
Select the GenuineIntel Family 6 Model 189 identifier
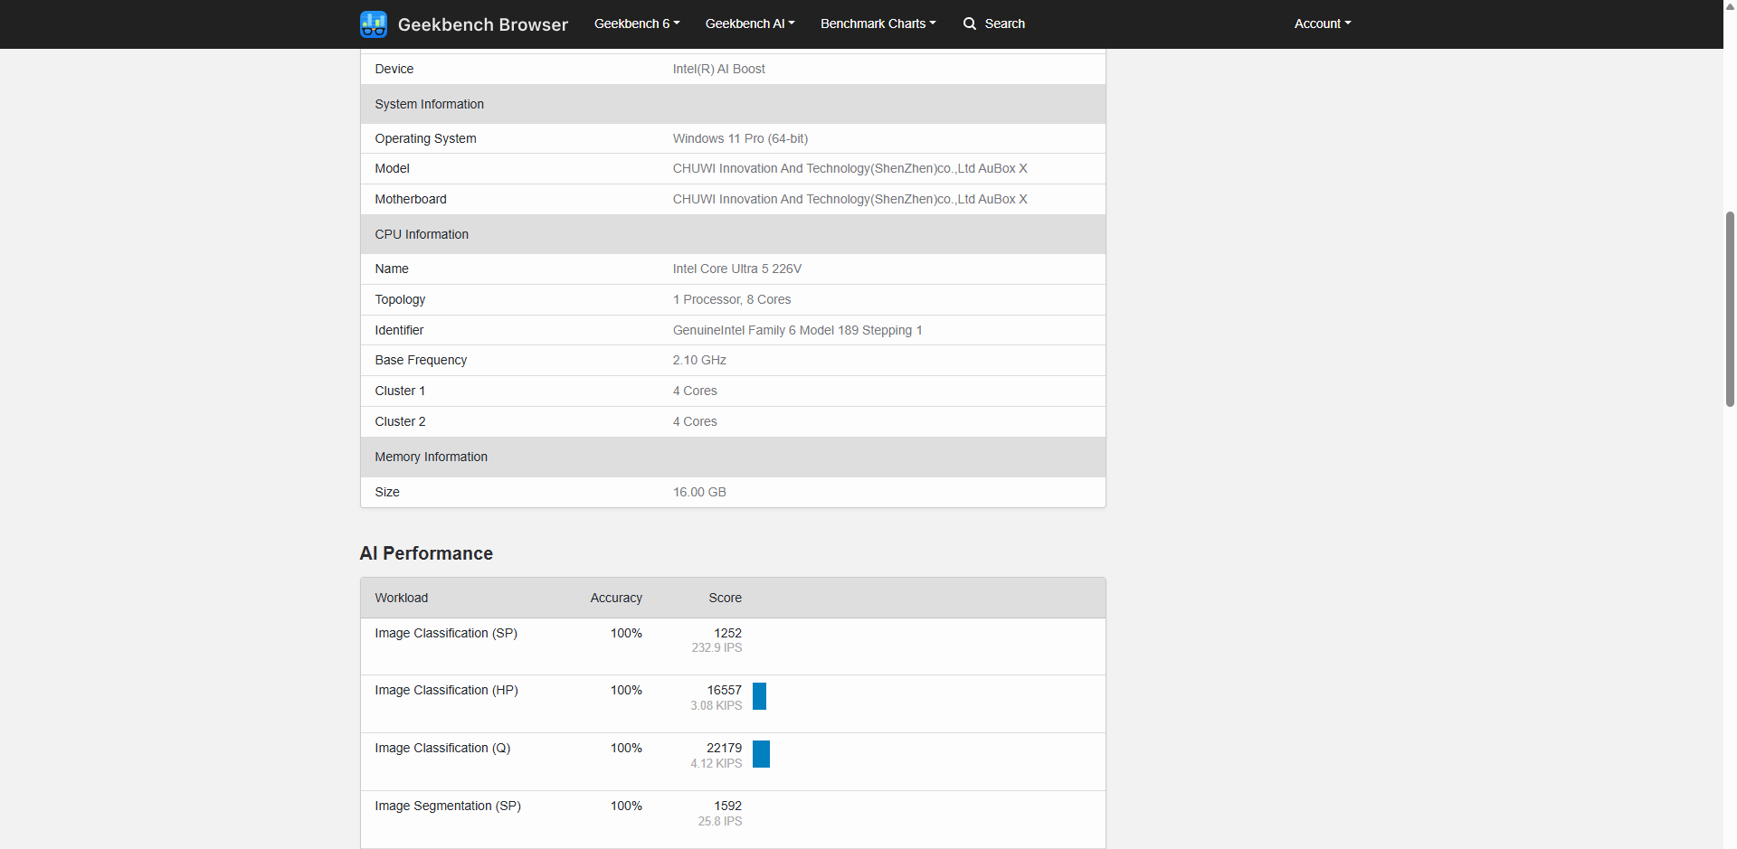coord(797,330)
